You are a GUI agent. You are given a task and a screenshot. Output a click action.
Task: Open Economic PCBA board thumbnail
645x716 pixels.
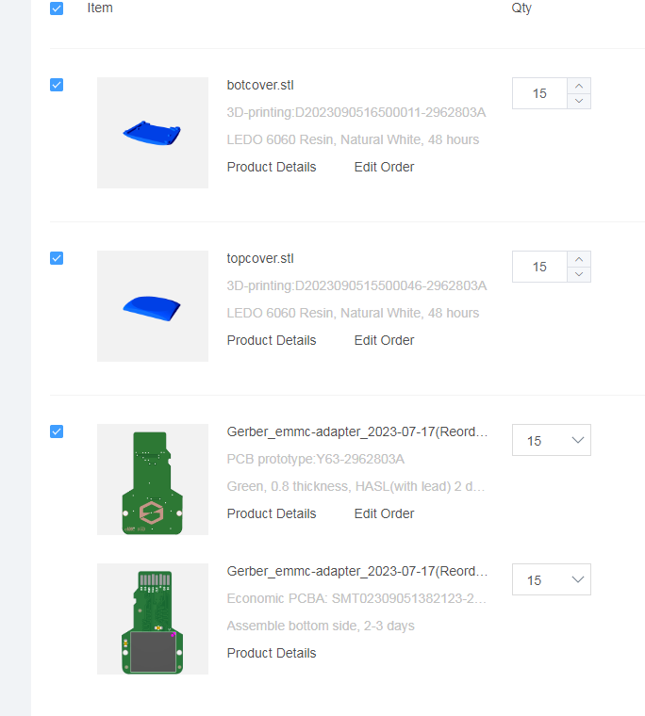[153, 619]
